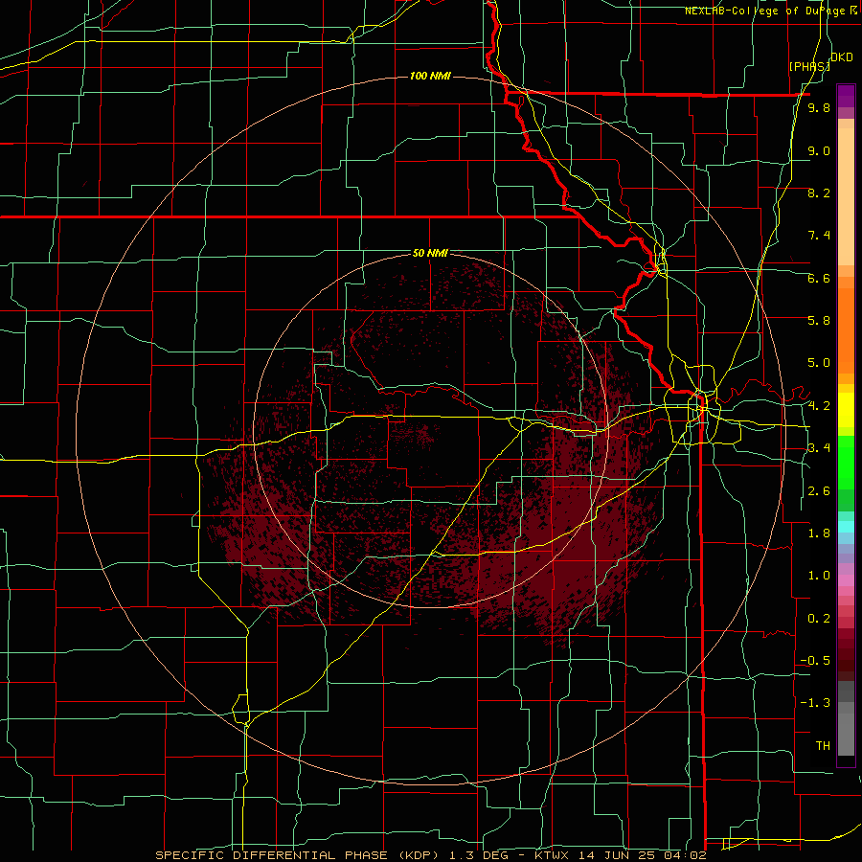The image size is (862, 862).
Task: Click the 9.0 scale value
Action: [x=819, y=150]
